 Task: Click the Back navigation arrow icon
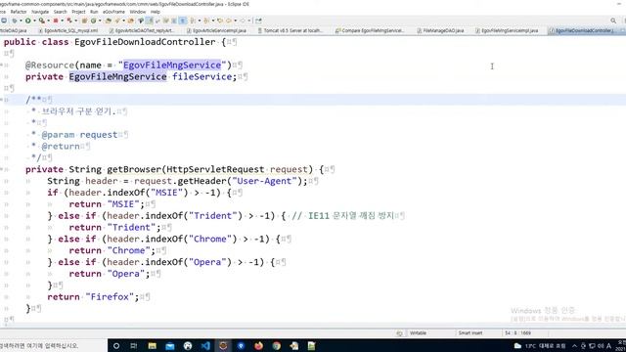[228, 21]
